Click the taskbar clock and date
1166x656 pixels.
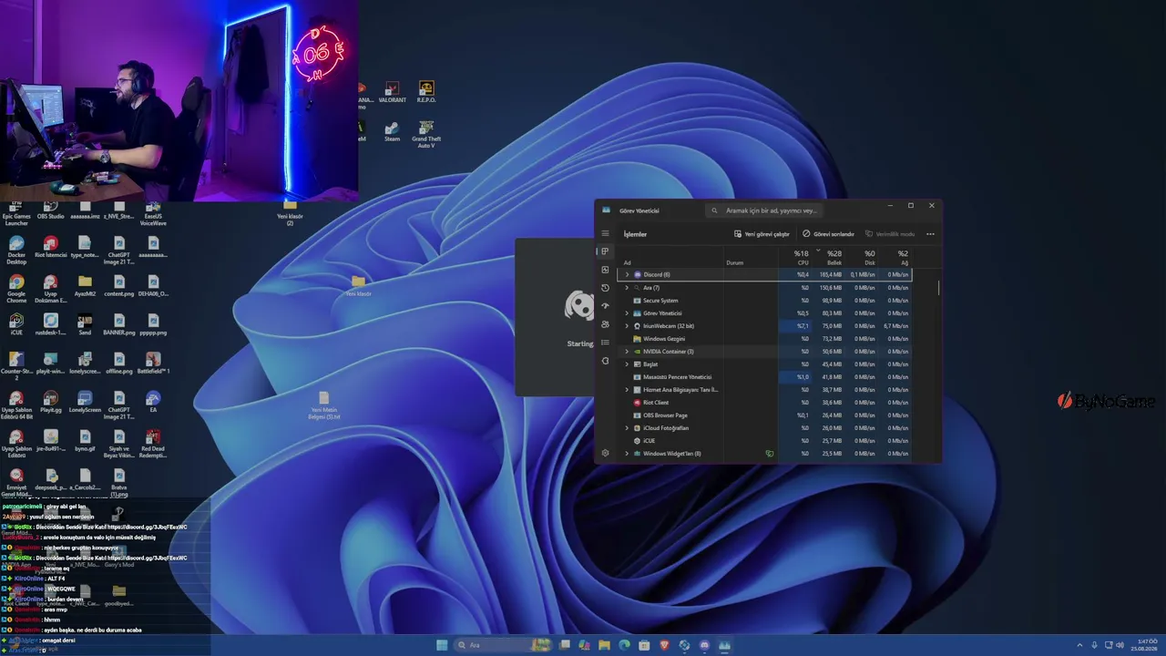1144,645
